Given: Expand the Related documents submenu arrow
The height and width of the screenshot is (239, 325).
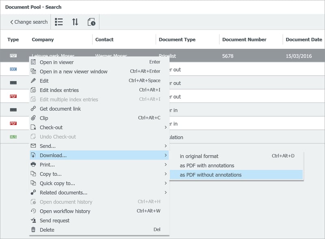Looking at the screenshot, I should [165, 193].
